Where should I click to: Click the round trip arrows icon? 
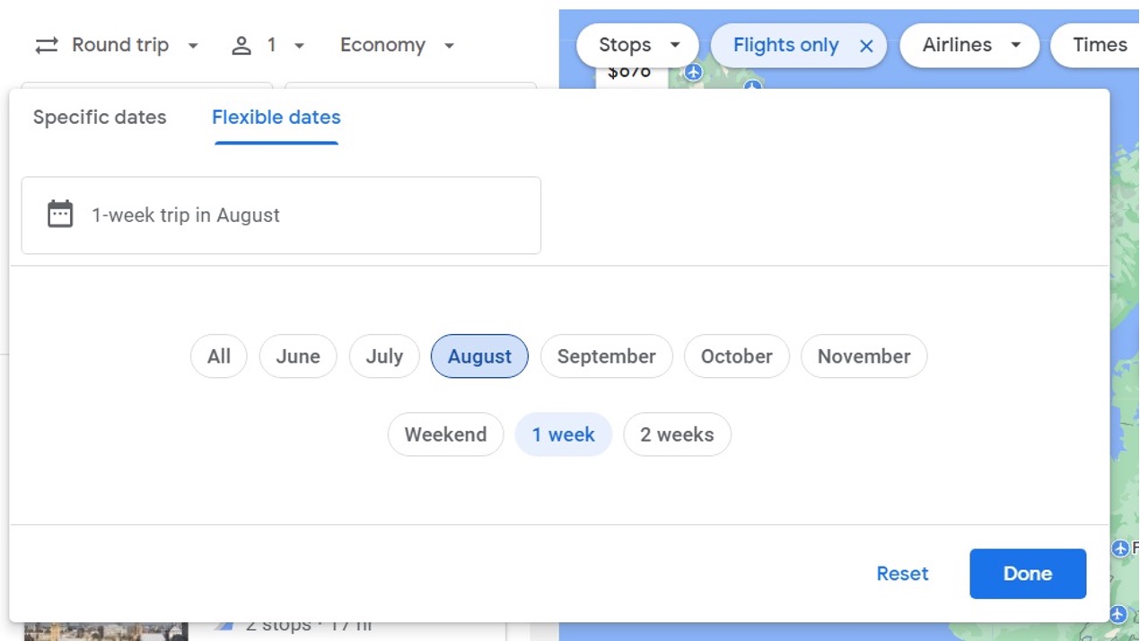pos(47,46)
